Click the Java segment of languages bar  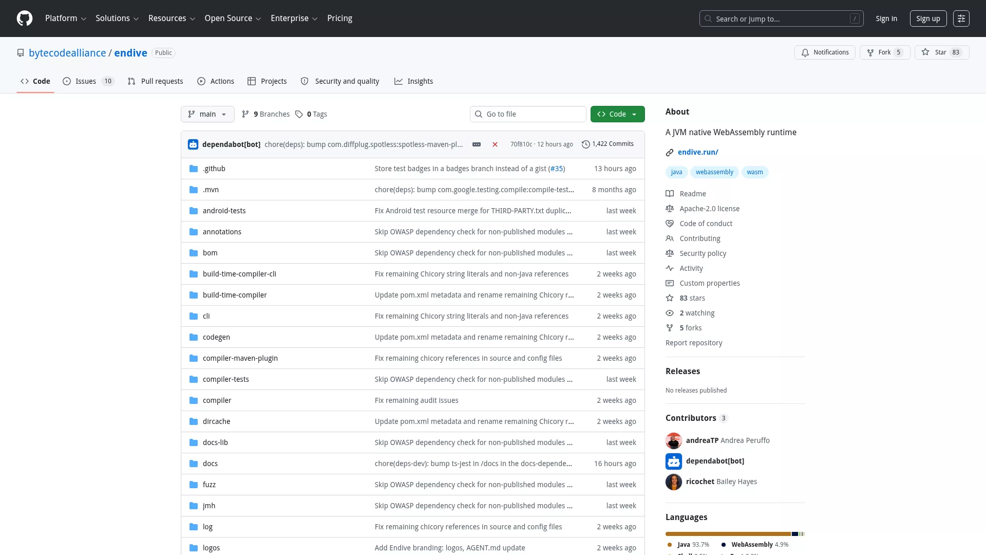coord(728,534)
